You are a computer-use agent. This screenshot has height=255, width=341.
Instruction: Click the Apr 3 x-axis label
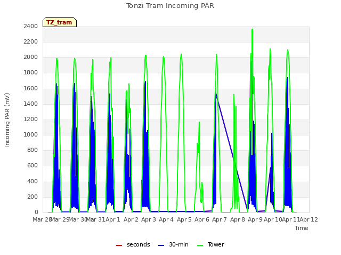pyautogui.click(x=149, y=219)
